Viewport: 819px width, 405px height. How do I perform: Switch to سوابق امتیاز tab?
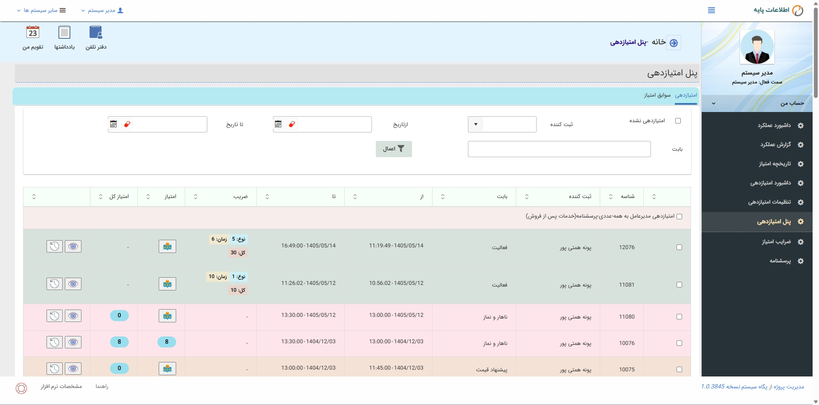(x=657, y=95)
